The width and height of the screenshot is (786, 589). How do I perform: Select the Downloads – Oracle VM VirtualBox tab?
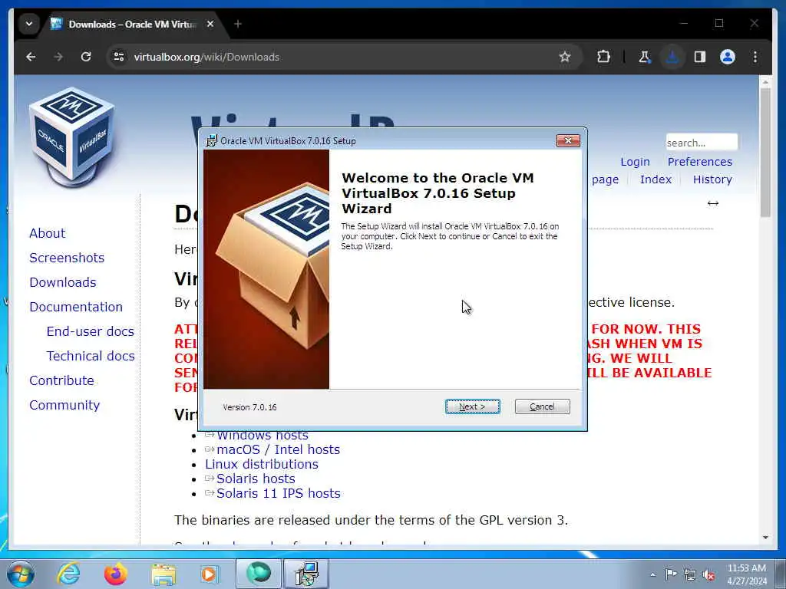click(x=132, y=24)
